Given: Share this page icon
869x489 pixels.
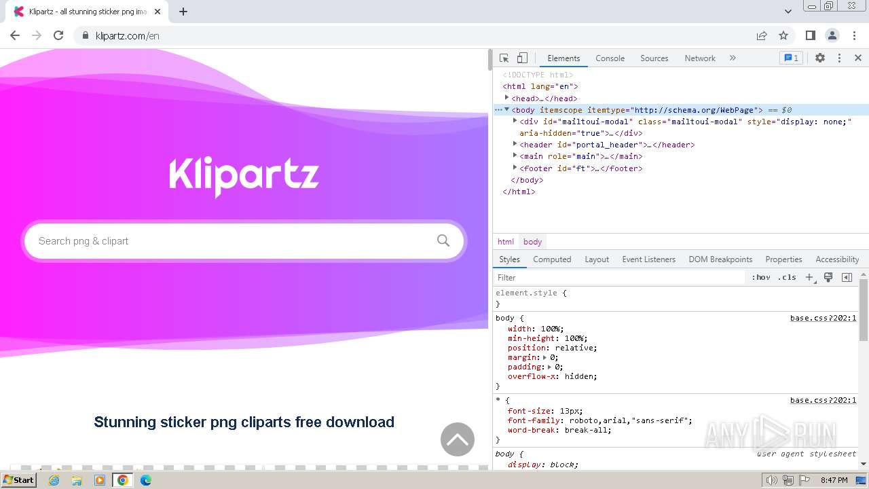Looking at the screenshot, I should tap(762, 35).
